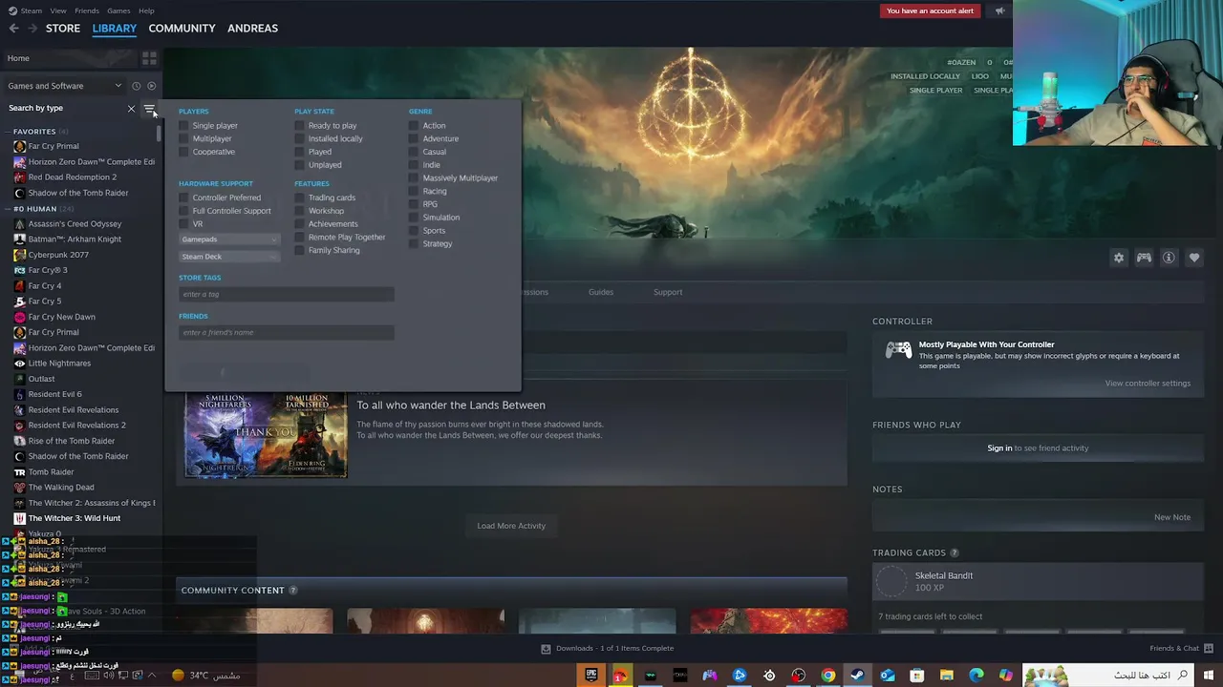Click the Trading Cards help question mark

pos(954,553)
